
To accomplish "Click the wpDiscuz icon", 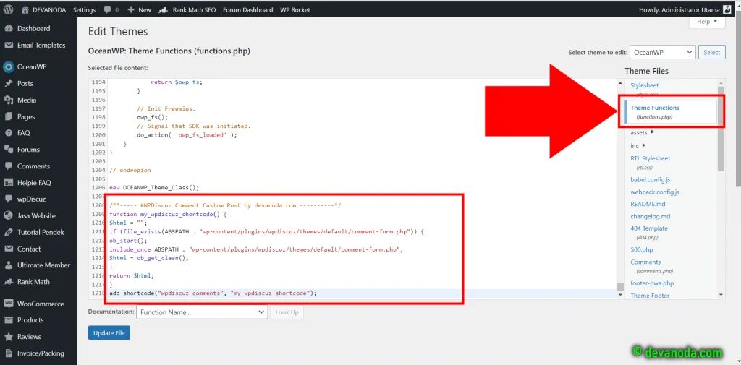I will [8, 199].
